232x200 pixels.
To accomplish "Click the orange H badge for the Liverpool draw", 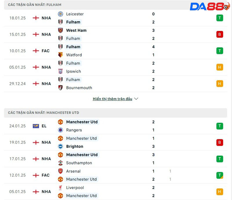I will 220,192.
